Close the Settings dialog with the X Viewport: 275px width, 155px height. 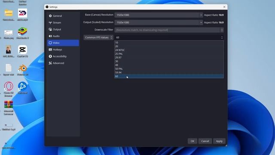pos(224,7)
